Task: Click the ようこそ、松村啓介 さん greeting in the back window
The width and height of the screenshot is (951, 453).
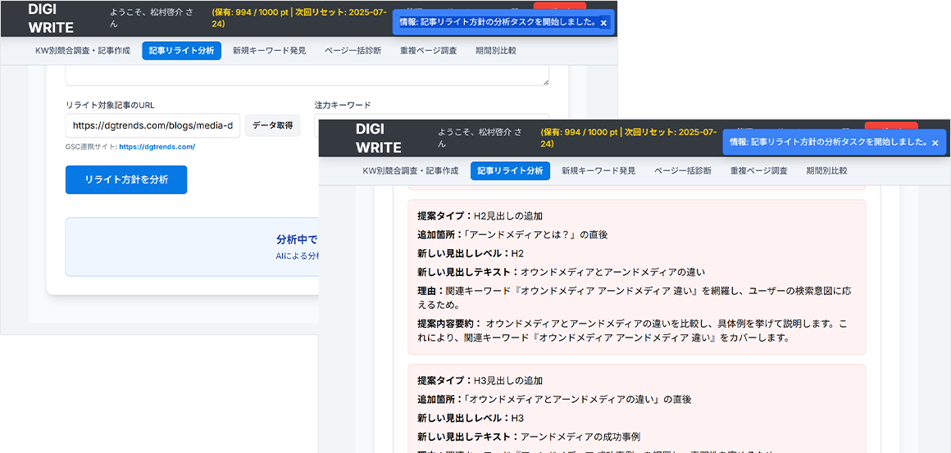Action: (x=152, y=17)
